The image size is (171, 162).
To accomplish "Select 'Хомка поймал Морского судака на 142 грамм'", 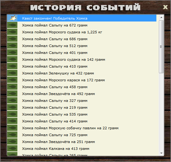I will click(82, 59).
